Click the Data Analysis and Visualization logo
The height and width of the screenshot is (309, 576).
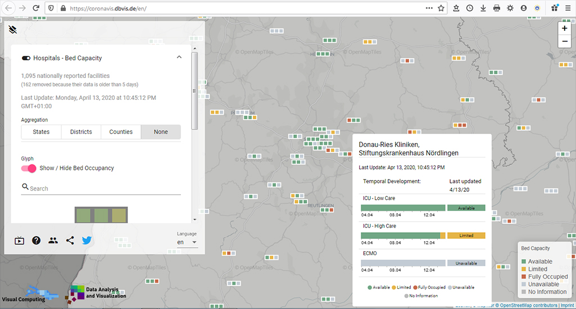click(97, 294)
